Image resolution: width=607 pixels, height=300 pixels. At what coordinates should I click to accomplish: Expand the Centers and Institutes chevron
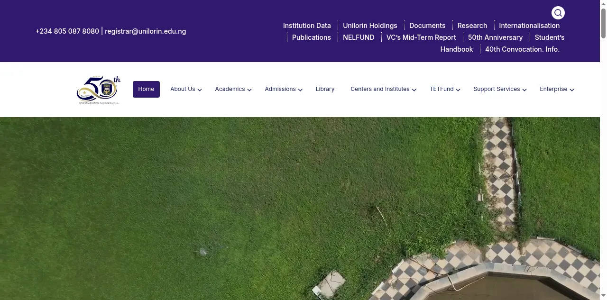click(414, 90)
